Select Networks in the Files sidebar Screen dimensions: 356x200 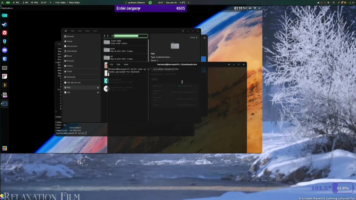pyautogui.click(x=82, y=77)
